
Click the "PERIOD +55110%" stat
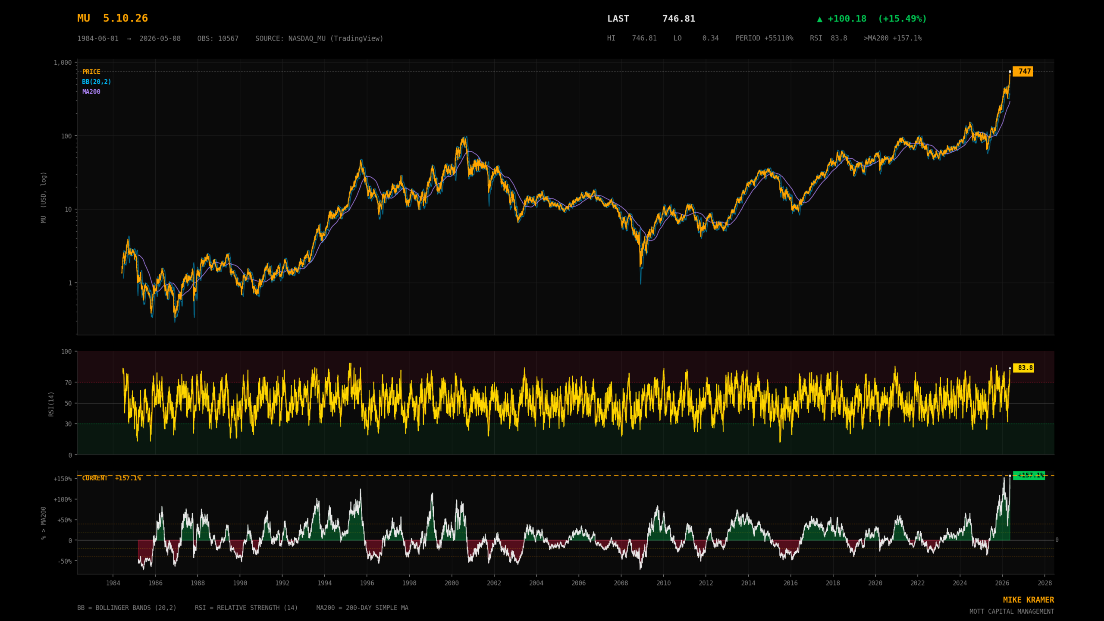pos(764,38)
